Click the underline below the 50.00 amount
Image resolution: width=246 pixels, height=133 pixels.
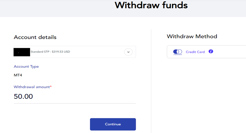pos(75,103)
